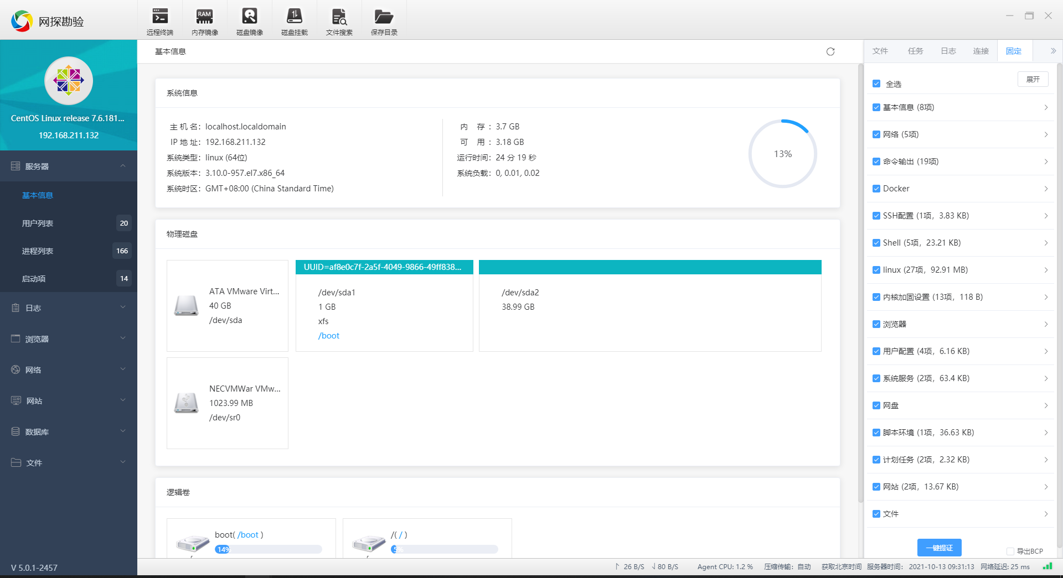The height and width of the screenshot is (578, 1063).
Task: Click the 网探勘验 app logo
Action: [22, 21]
